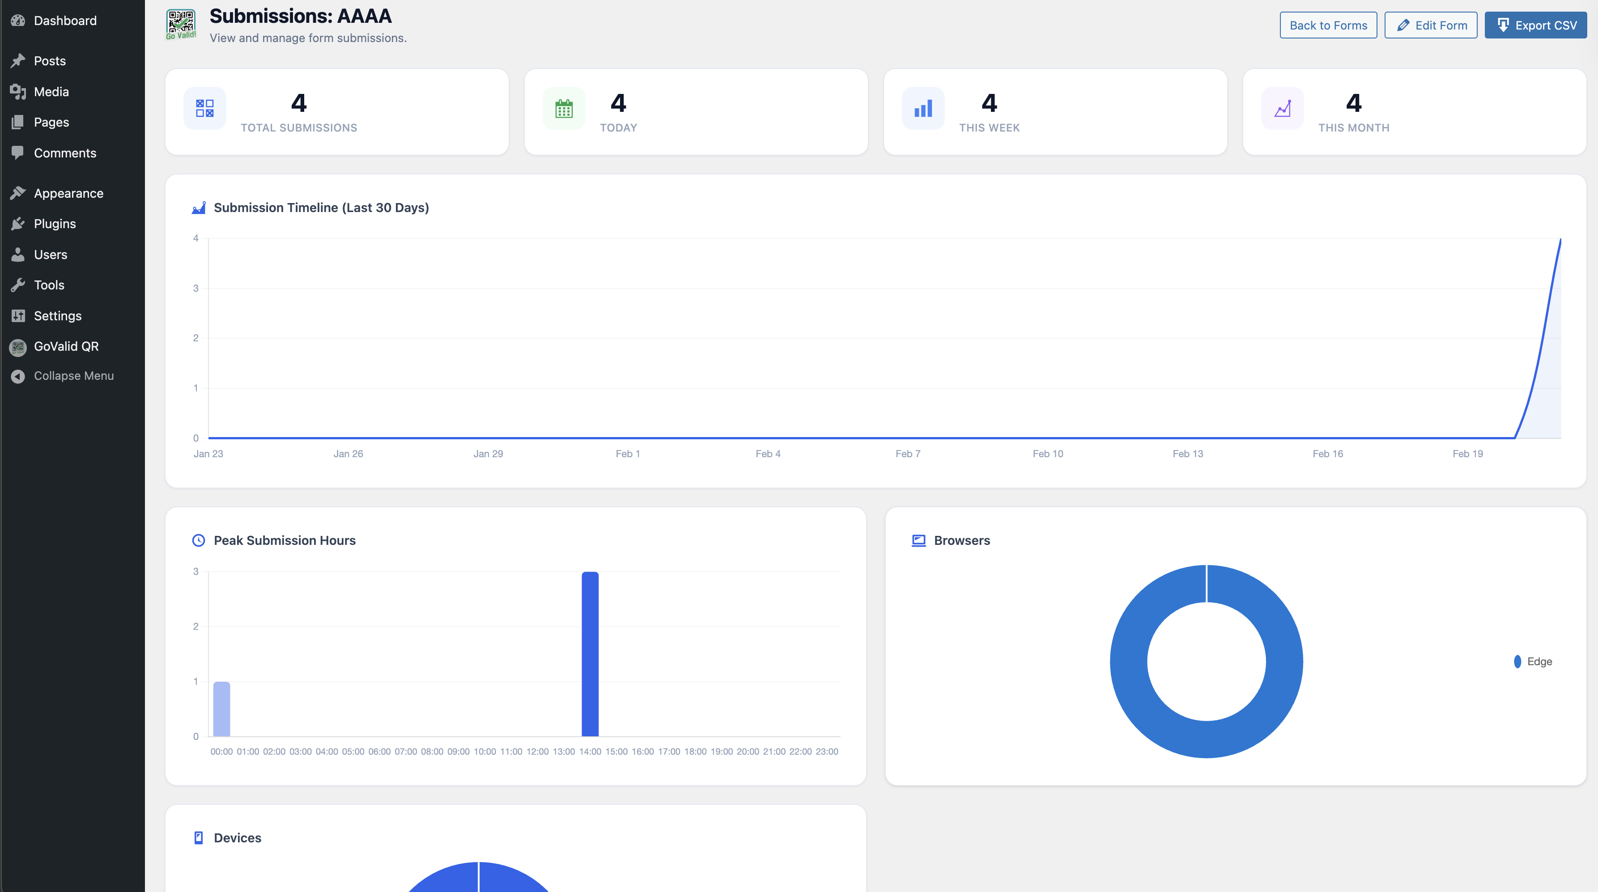Click the Back to Forms button
The width and height of the screenshot is (1598, 892).
[x=1327, y=25]
